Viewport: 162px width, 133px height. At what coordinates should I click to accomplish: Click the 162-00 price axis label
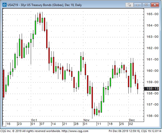pos(152,48)
